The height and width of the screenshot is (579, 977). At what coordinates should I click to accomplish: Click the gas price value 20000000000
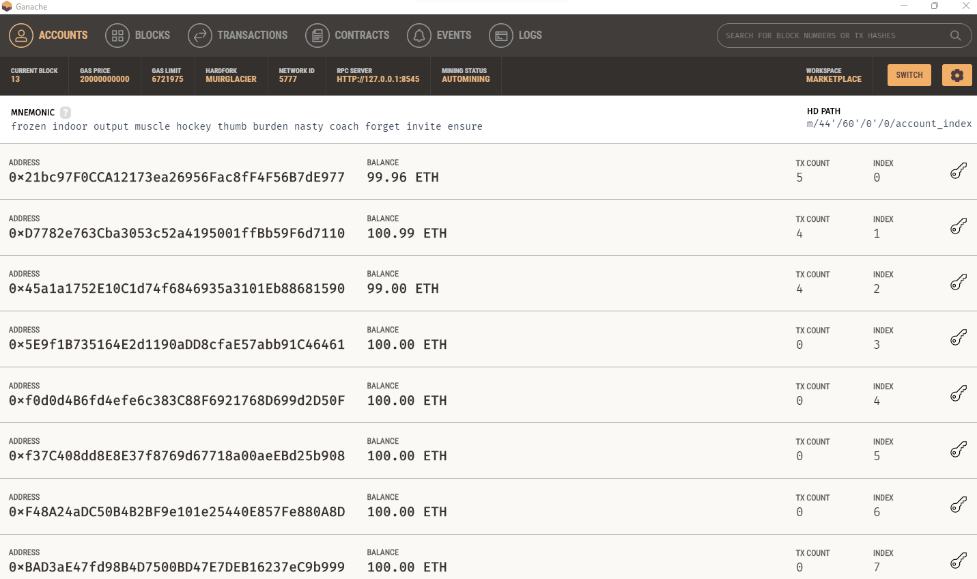(x=104, y=79)
